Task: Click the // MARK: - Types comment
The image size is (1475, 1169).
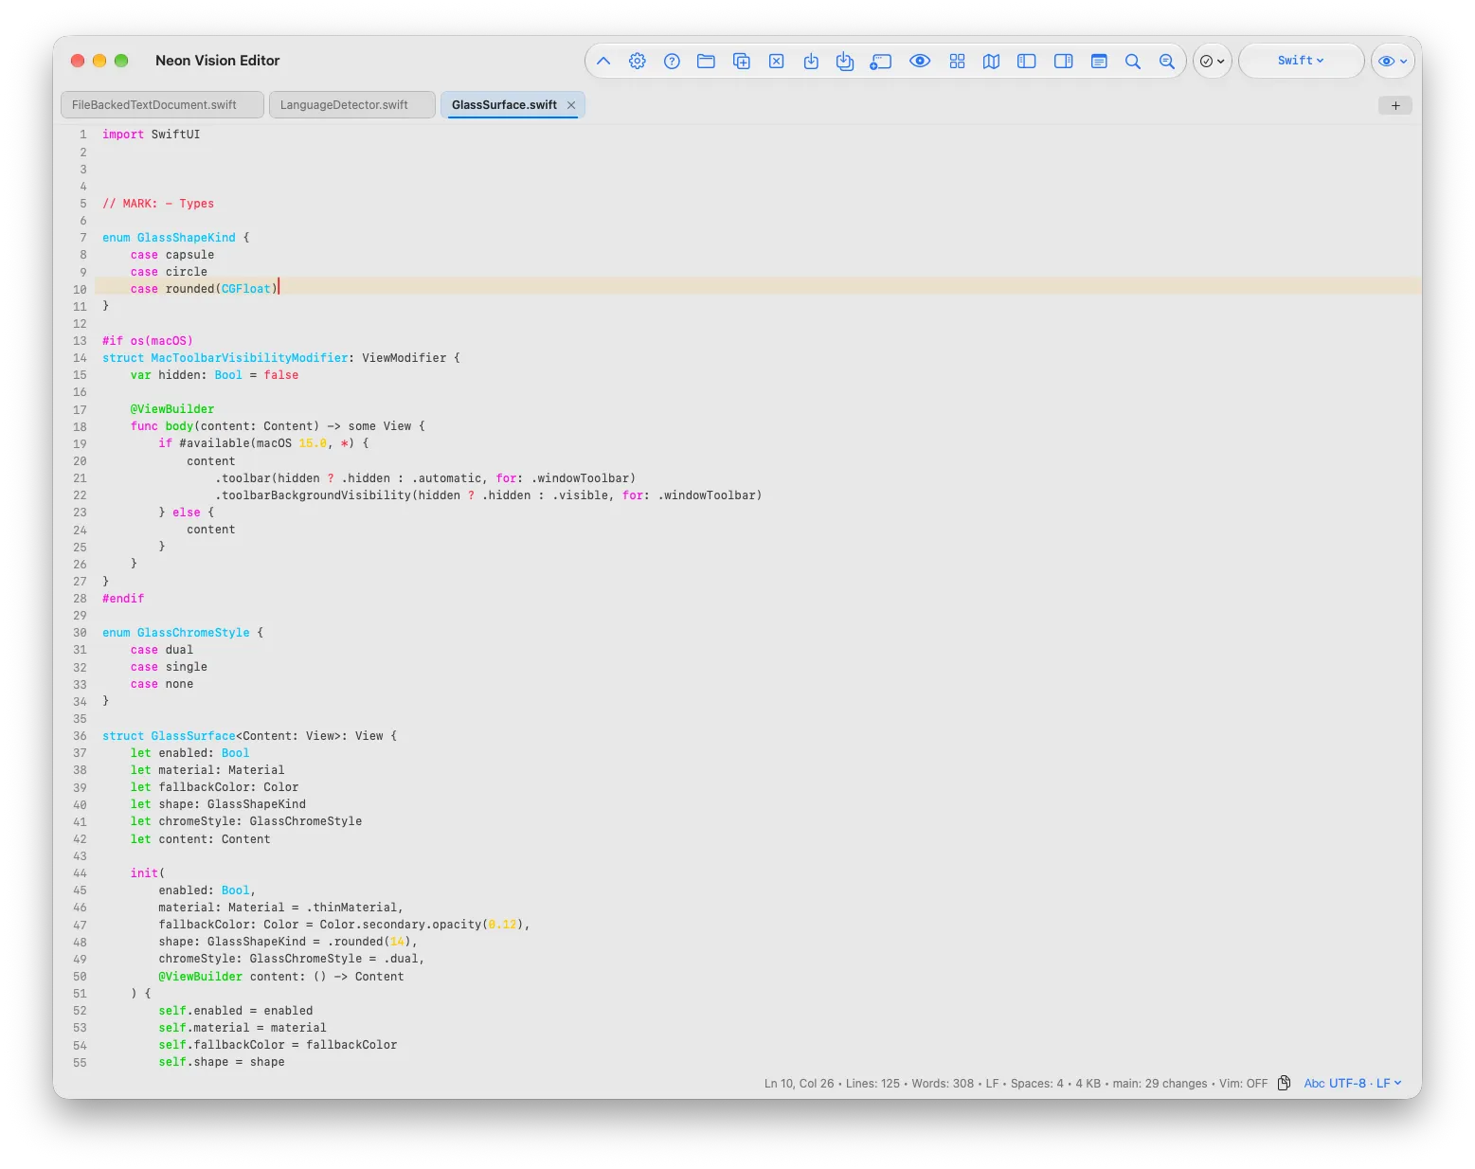Action: pyautogui.click(x=158, y=204)
